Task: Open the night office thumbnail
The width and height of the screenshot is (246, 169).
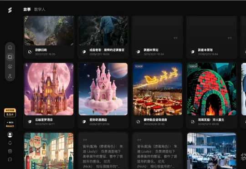Action: pyautogui.click(x=212, y=151)
